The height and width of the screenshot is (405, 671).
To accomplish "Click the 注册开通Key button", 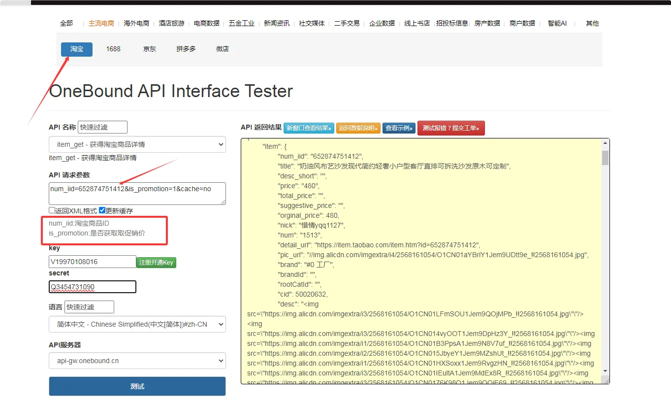I will [x=156, y=263].
